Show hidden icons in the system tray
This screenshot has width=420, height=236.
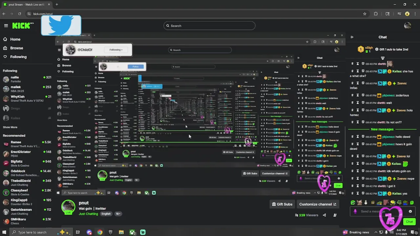pos(376,232)
